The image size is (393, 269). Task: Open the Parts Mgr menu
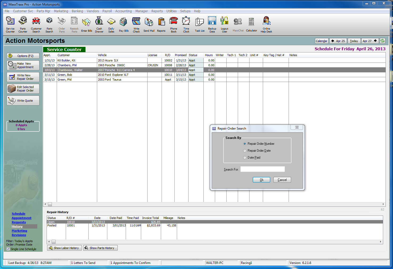[43, 11]
